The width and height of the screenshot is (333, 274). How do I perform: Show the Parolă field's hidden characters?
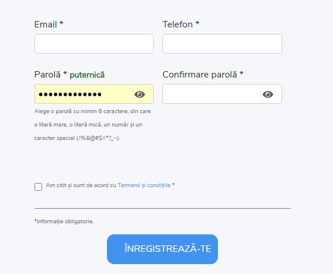[140, 94]
